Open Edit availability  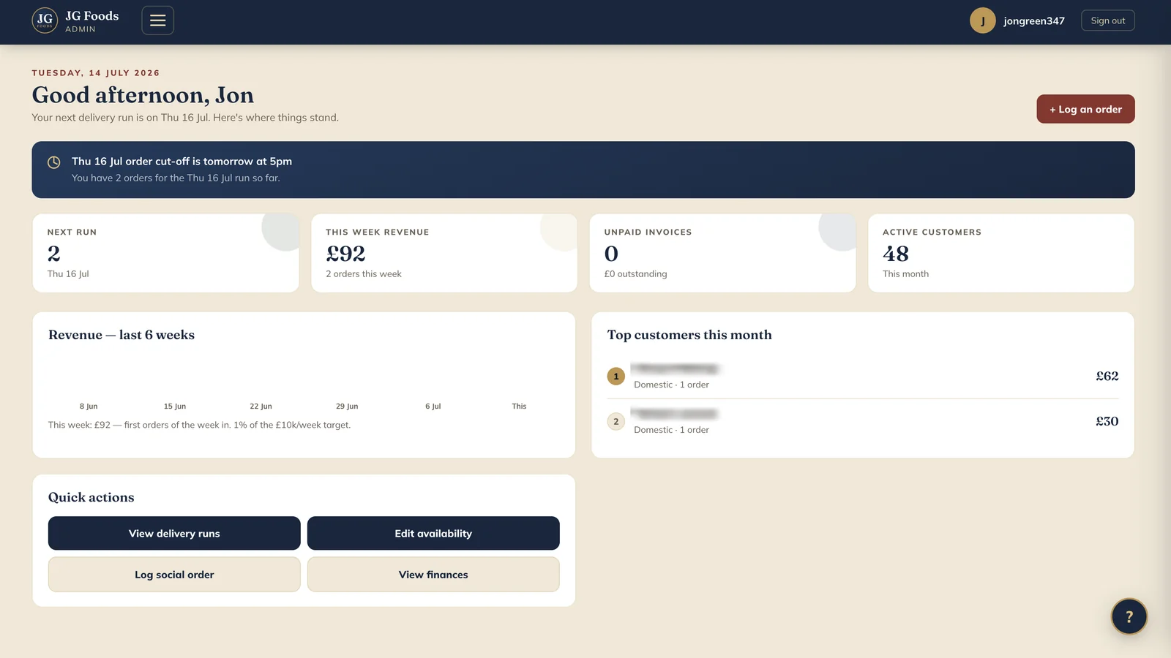[x=433, y=534]
